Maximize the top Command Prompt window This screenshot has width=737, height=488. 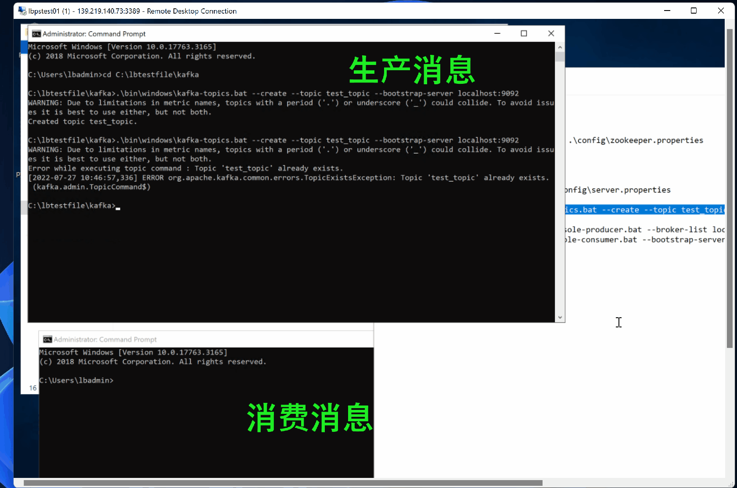pyautogui.click(x=524, y=33)
